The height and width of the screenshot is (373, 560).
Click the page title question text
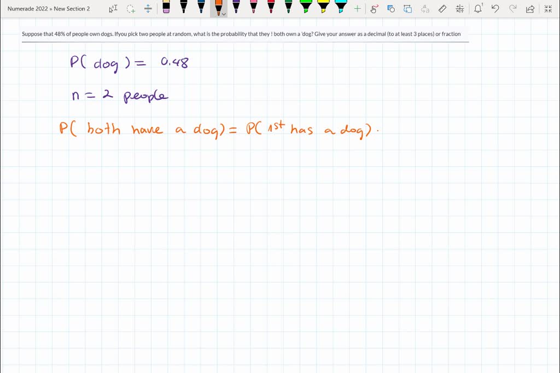coord(241,34)
